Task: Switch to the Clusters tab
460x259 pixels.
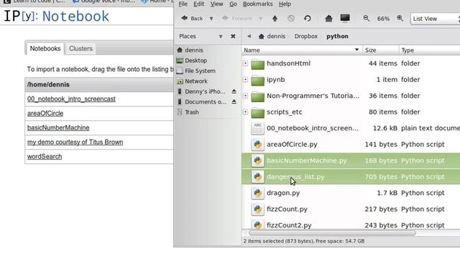Action: (x=80, y=48)
